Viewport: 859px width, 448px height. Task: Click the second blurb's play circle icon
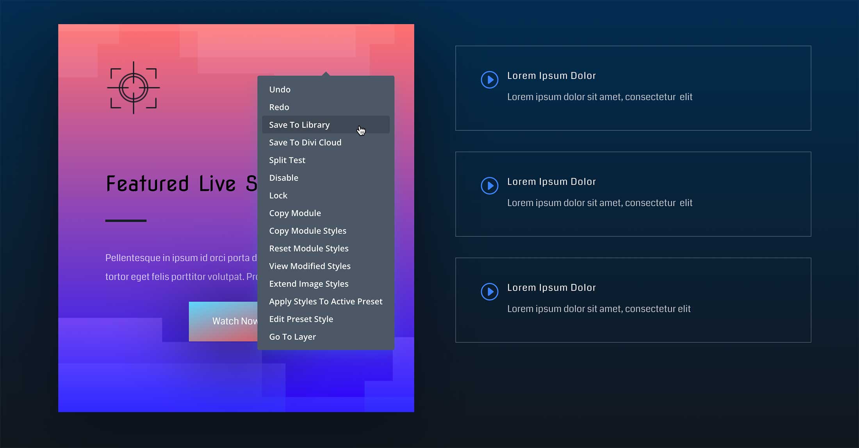click(x=489, y=186)
